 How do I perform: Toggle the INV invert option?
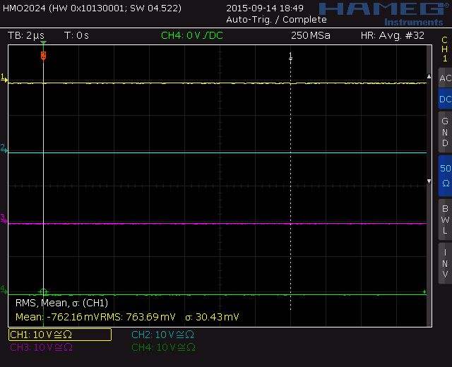444,263
